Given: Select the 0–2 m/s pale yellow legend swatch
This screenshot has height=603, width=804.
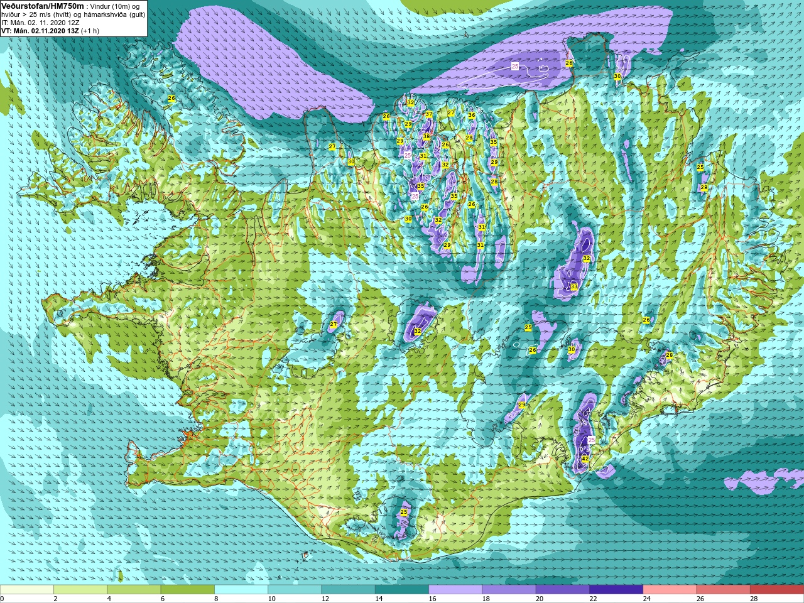Looking at the screenshot, I should [26, 589].
